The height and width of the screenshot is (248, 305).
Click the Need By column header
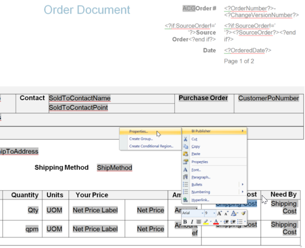[x=283, y=194]
